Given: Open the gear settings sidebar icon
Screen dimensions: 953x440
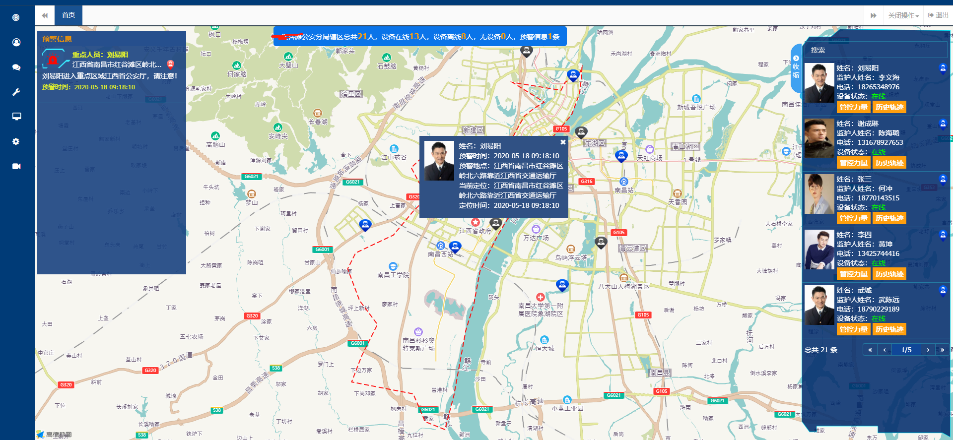Looking at the screenshot, I should (16, 141).
